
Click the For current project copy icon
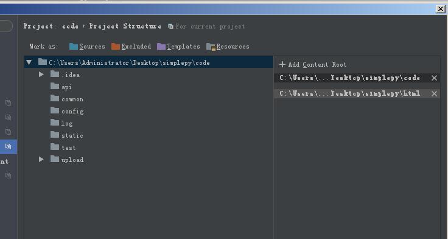coord(170,27)
